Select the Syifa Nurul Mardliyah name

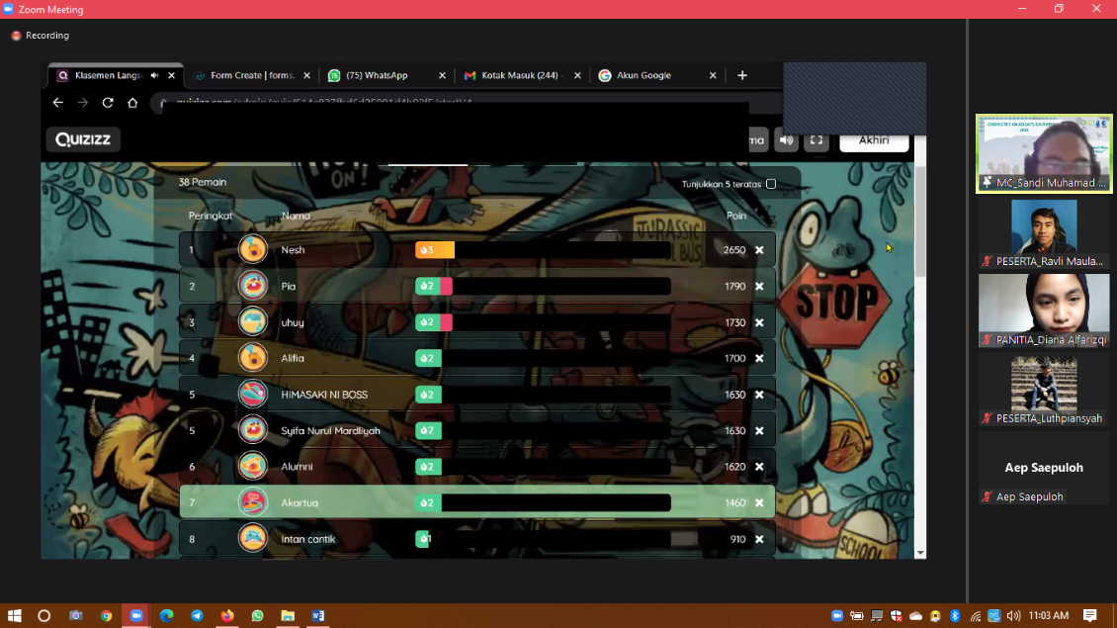(x=330, y=431)
